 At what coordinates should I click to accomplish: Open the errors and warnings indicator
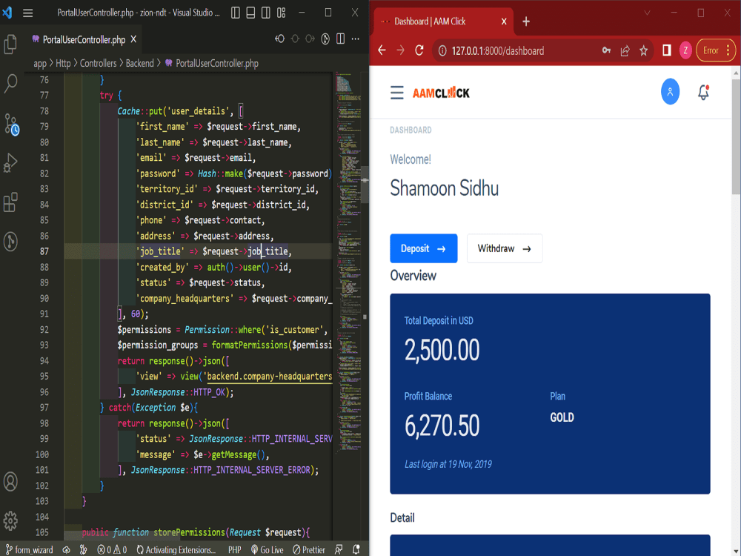(x=112, y=550)
